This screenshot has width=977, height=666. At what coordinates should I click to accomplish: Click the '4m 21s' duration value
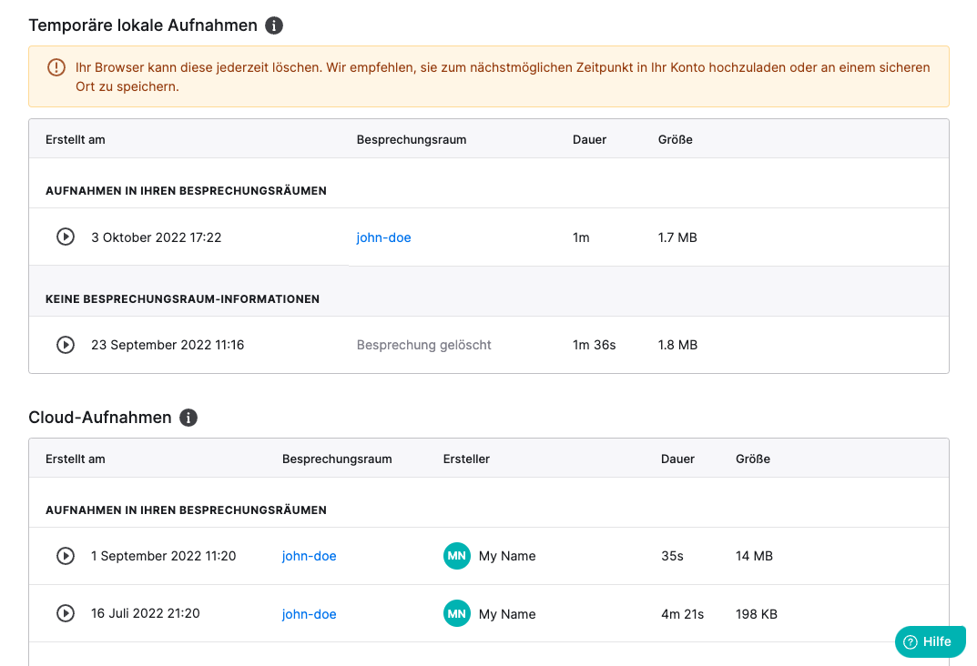coord(682,614)
